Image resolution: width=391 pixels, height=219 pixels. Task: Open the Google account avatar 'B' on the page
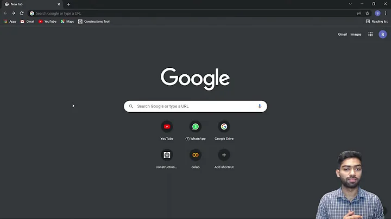(x=383, y=34)
